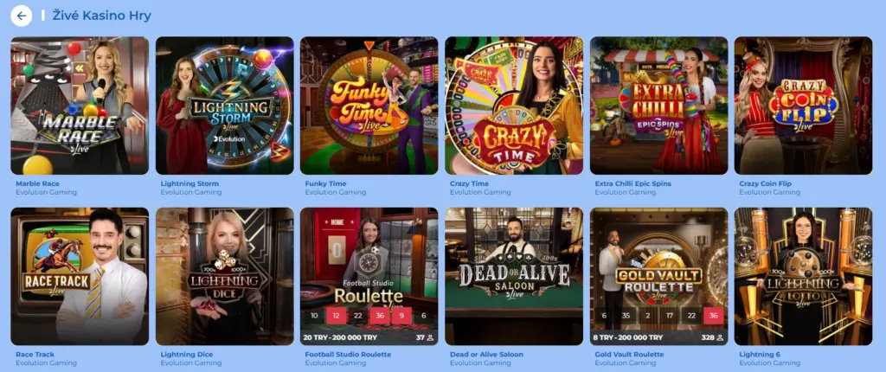The height and width of the screenshot is (372, 886).
Task: Open the Marble Race game thumbnail
Action: pyautogui.click(x=80, y=106)
